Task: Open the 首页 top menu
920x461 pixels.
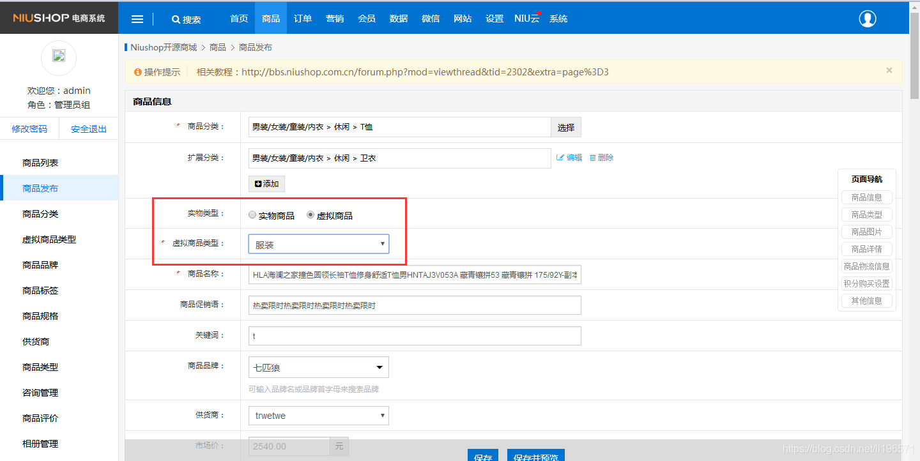Action: 239,19
